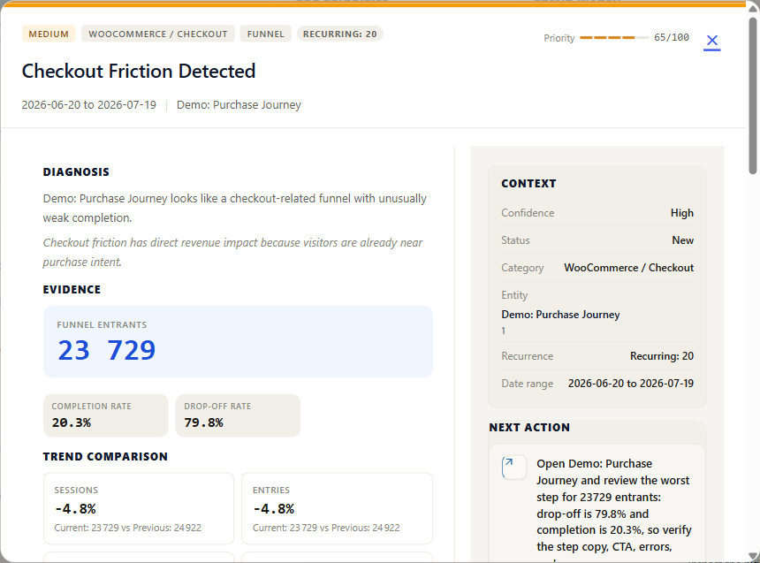This screenshot has height=563, width=760.
Task: Click the scrollbar down arrow
Action: [x=753, y=556]
